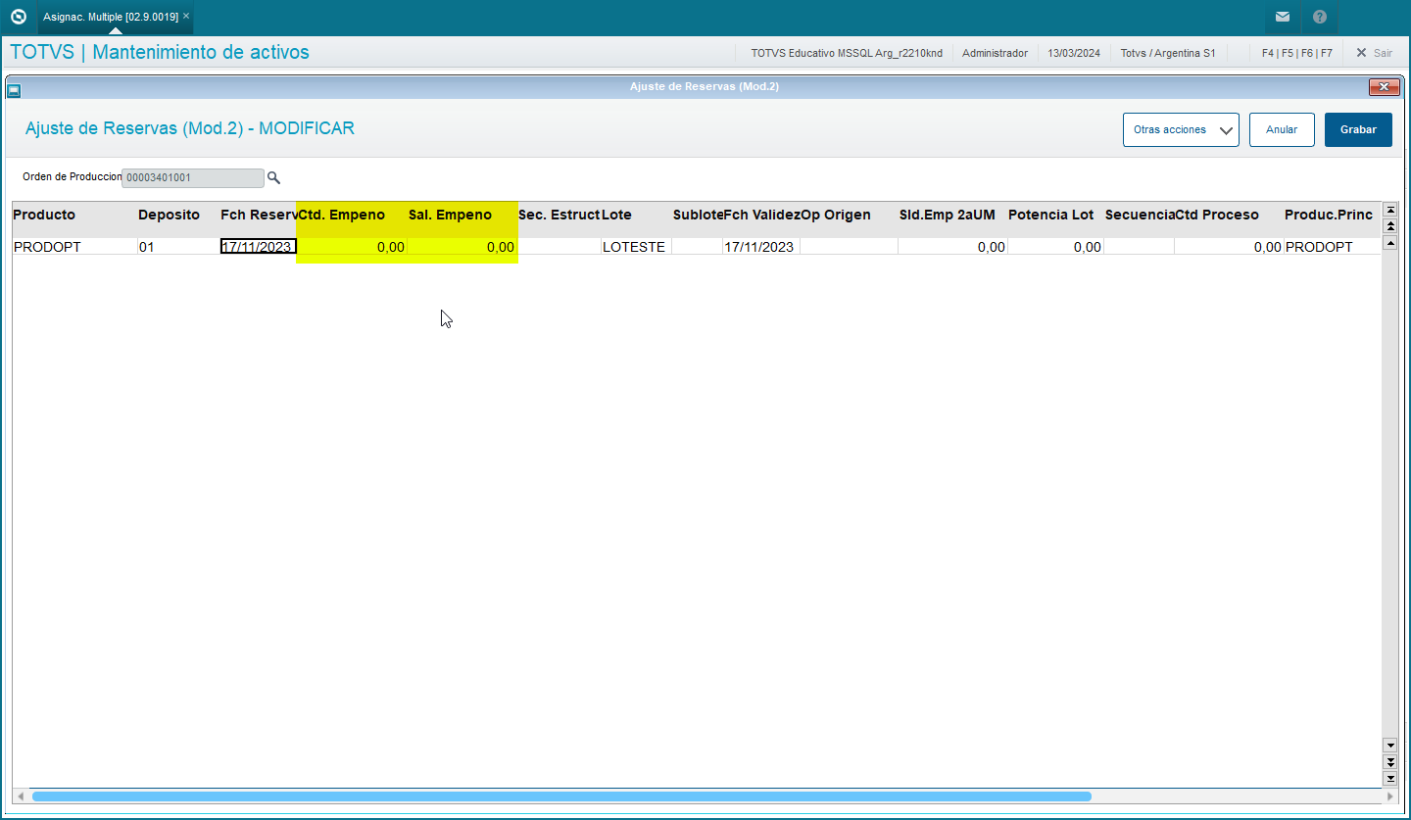Click the single up arrow grid button
This screenshot has height=820, width=1411.
1389,242
